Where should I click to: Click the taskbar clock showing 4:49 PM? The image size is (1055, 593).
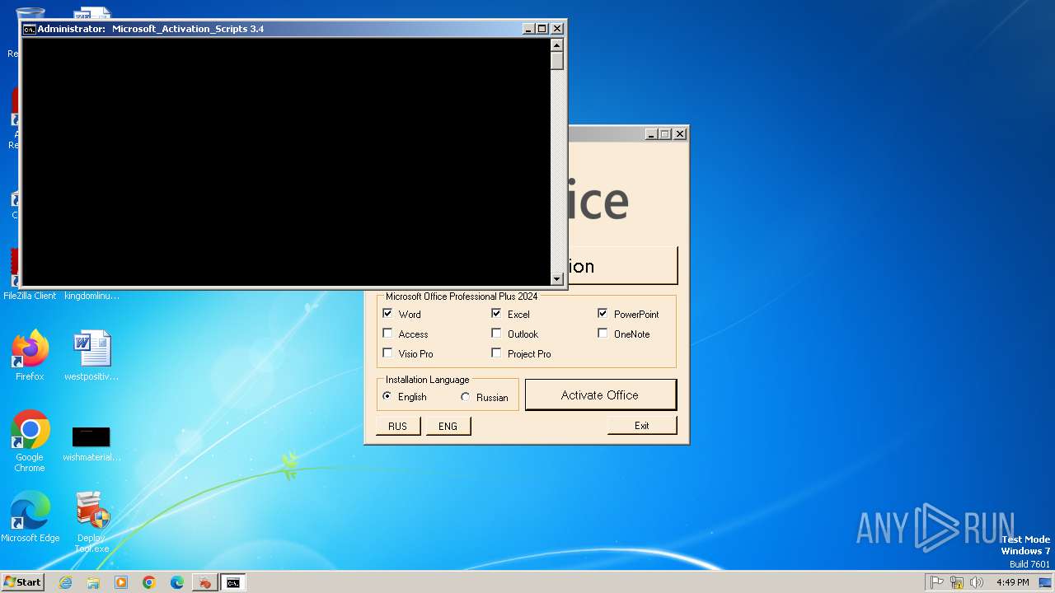point(1012,582)
